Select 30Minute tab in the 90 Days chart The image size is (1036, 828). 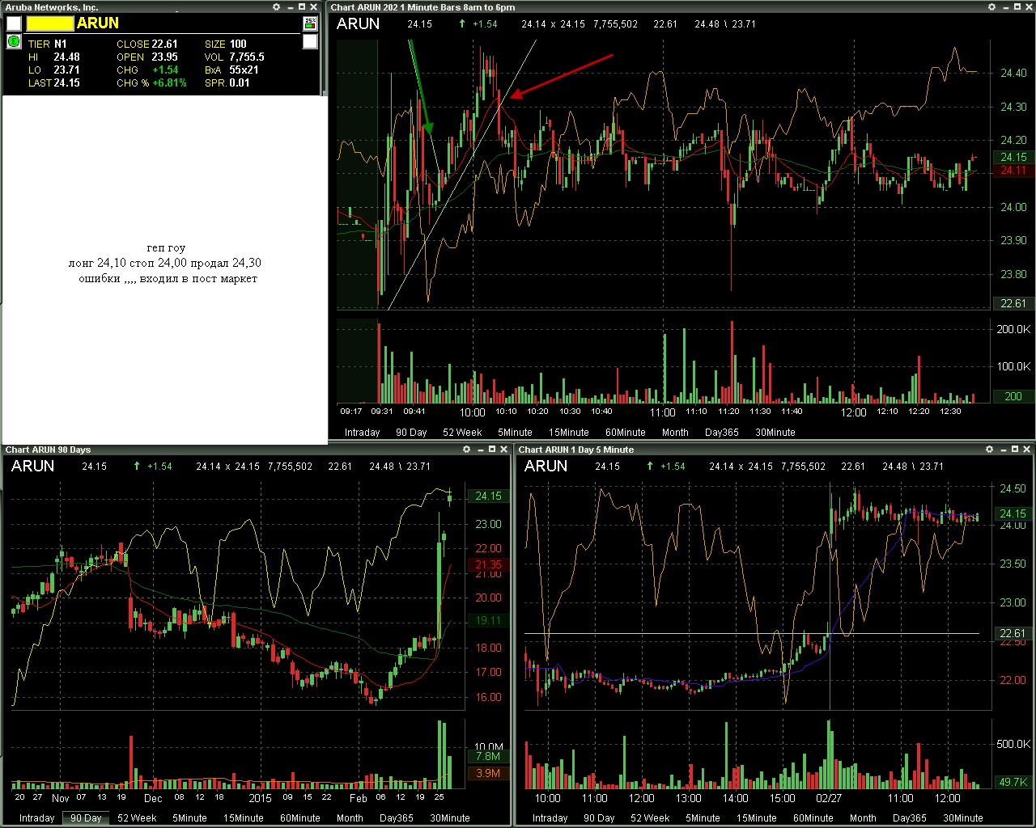click(450, 818)
